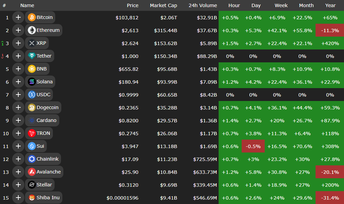The width and height of the screenshot is (344, 204).
Task: Select Sui's +308% year value
Action: (x=330, y=146)
